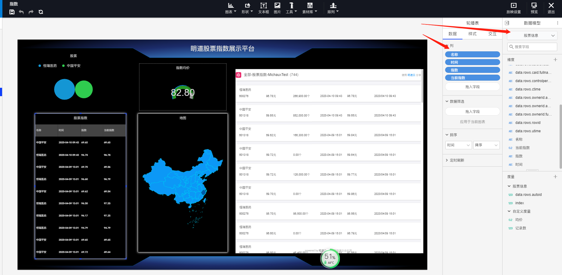This screenshot has height=275, width=562.
Task: Click the 82.80 gauge value in 指数均价
Action: [x=183, y=93]
